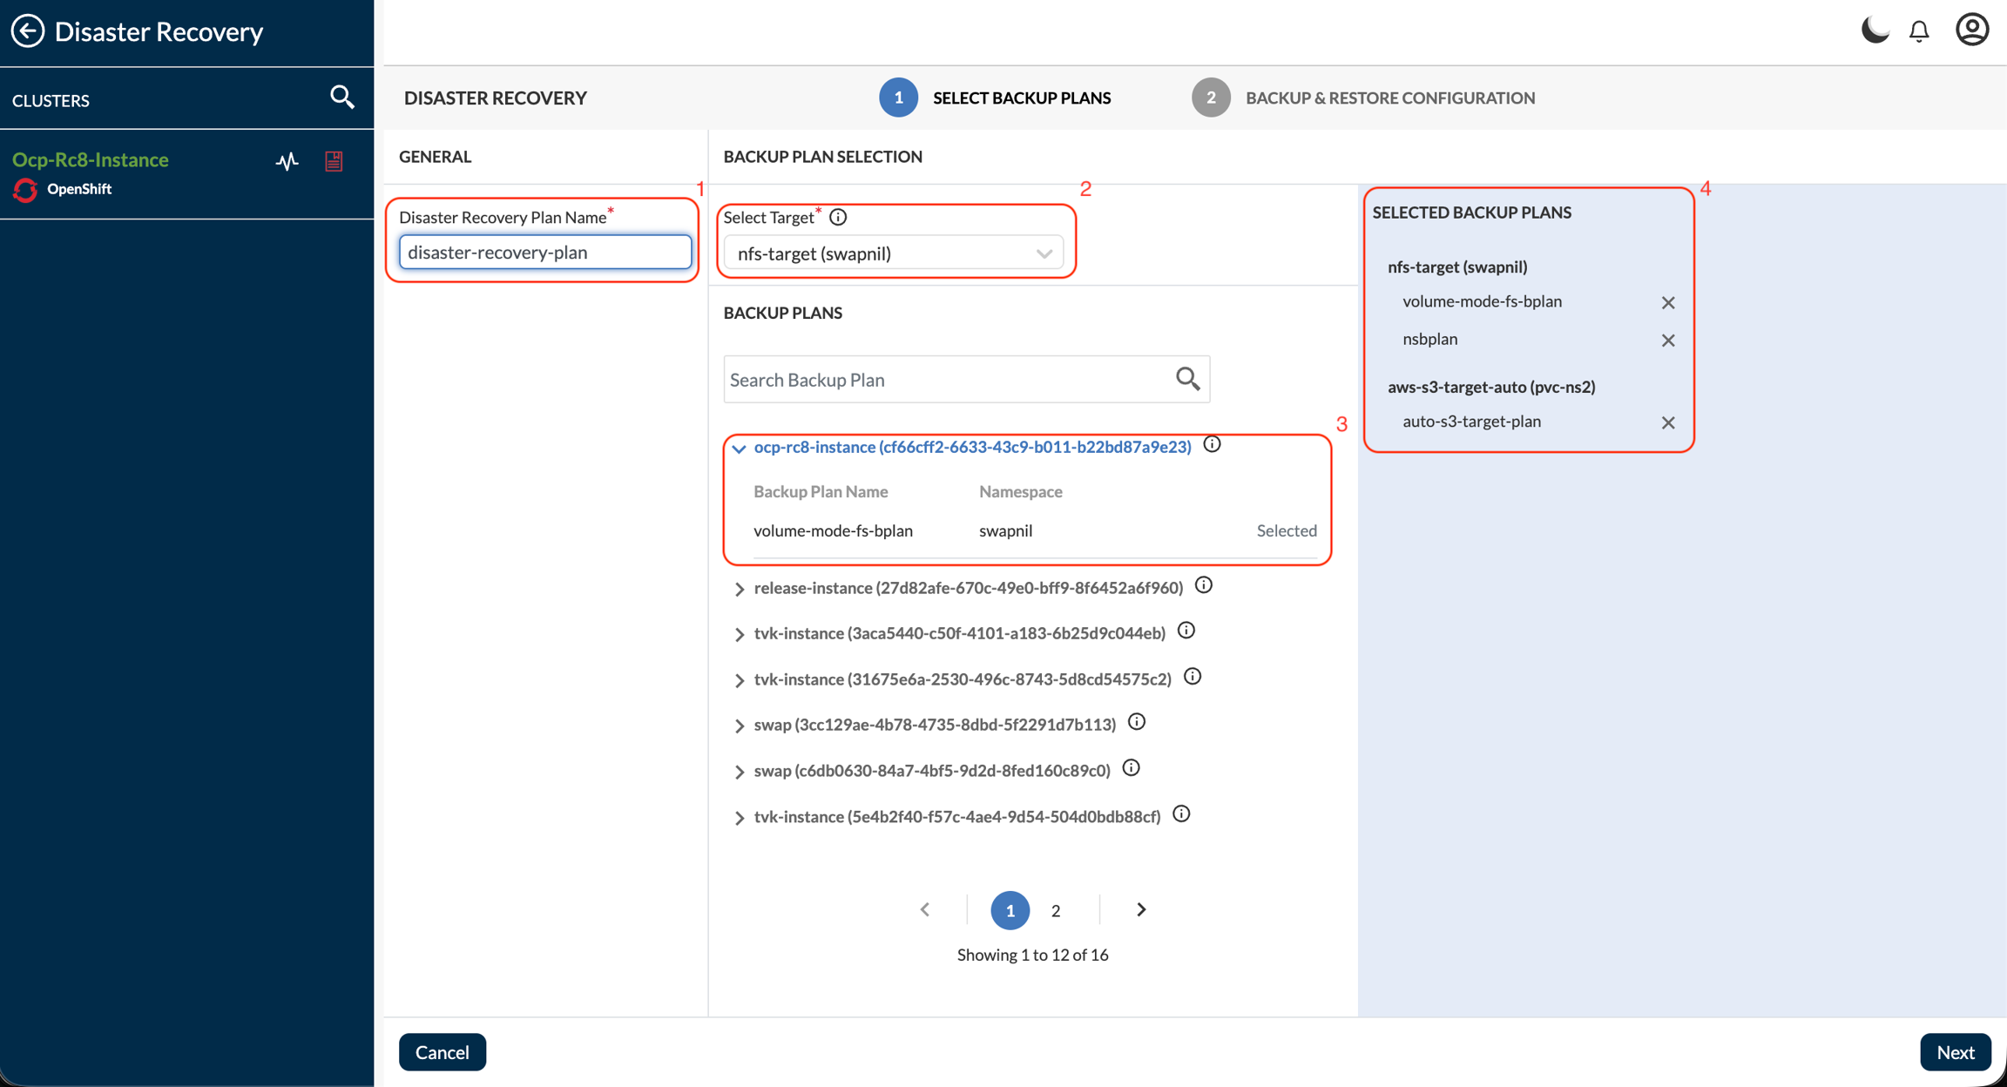This screenshot has width=2007, height=1087.
Task: Open the Select Target dropdown
Action: coord(893,253)
